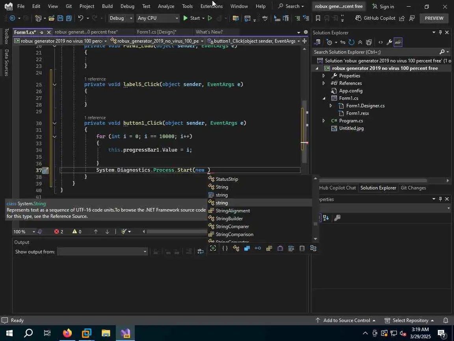Open the Show output from dropdown
This screenshot has height=341, width=454.
click(x=102, y=252)
